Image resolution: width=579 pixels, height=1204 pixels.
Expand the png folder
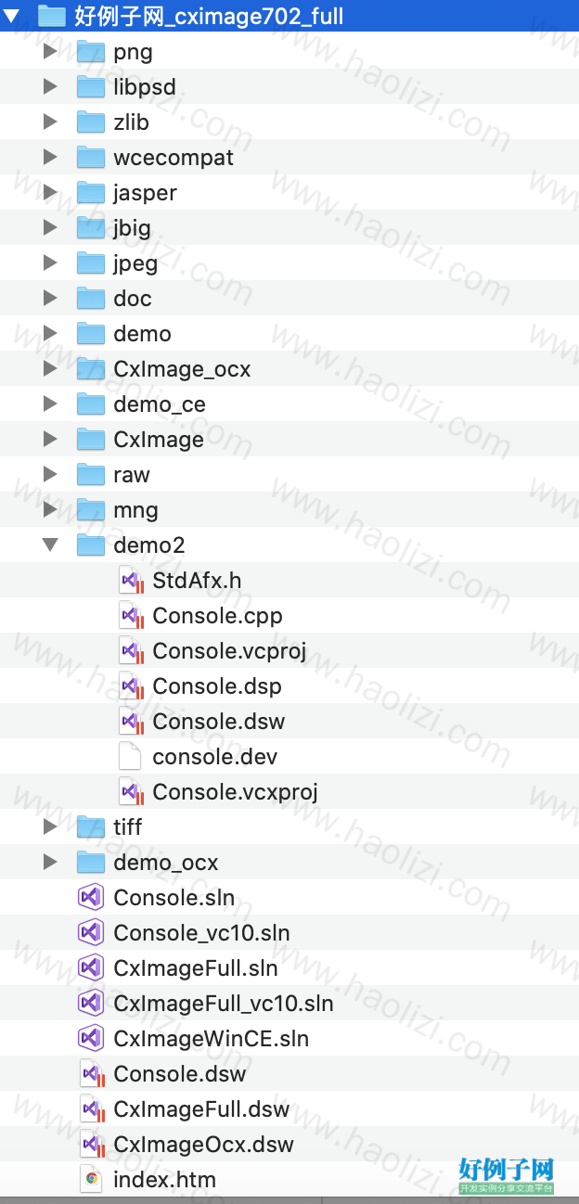click(x=50, y=52)
